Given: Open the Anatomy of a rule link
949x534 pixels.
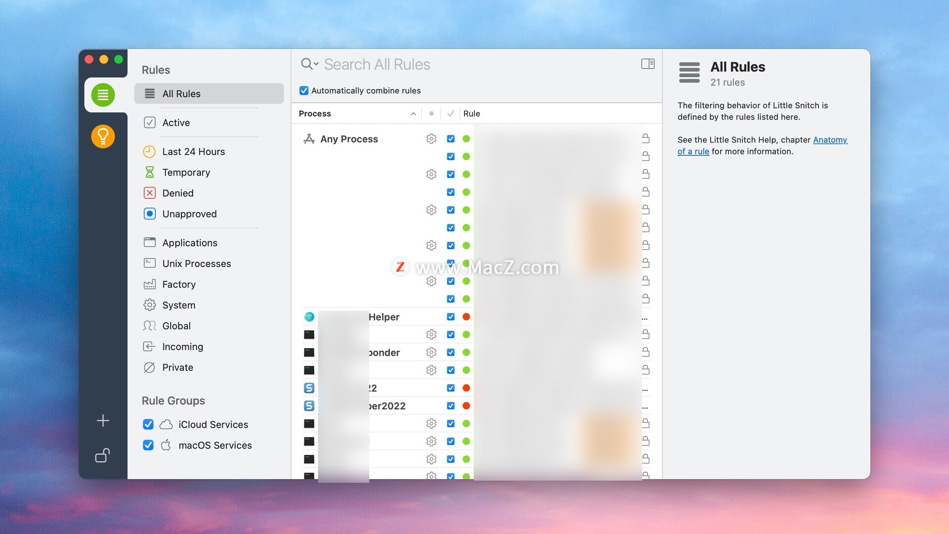Looking at the screenshot, I should [x=830, y=140].
